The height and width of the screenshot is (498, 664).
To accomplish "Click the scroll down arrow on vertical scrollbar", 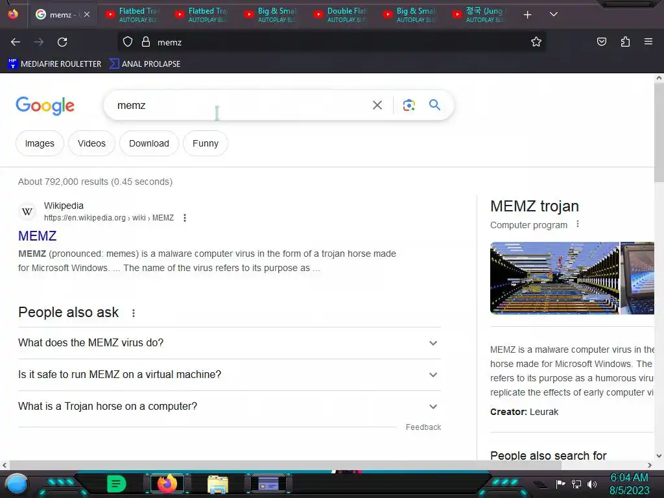I will coord(659,456).
